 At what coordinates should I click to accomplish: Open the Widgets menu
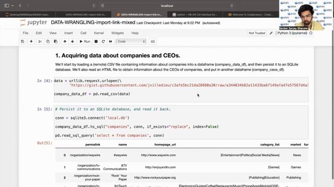pos(117,33)
